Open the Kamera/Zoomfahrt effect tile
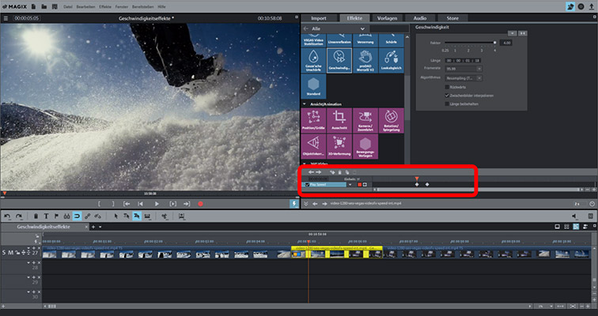This screenshot has height=316, width=598. point(365,121)
